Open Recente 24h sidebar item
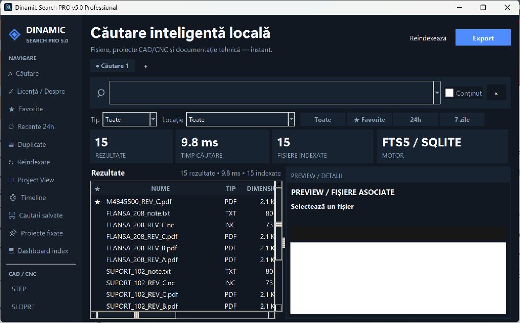Screen dimensions: 520x323 point(31,126)
